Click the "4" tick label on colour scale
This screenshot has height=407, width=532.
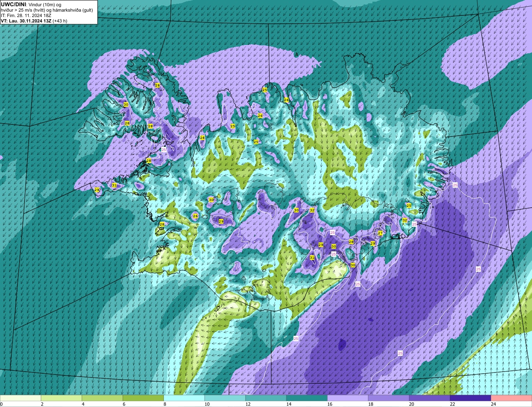[82, 404]
